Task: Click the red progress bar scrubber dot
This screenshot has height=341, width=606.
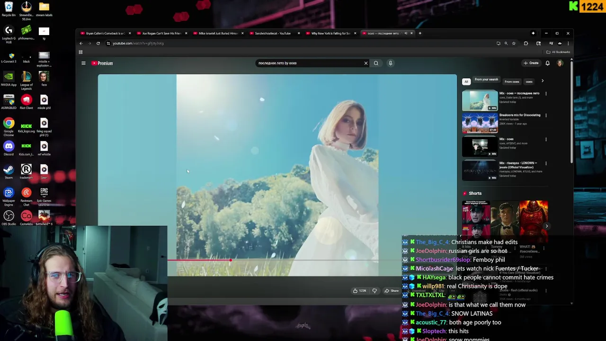Action: point(231,260)
